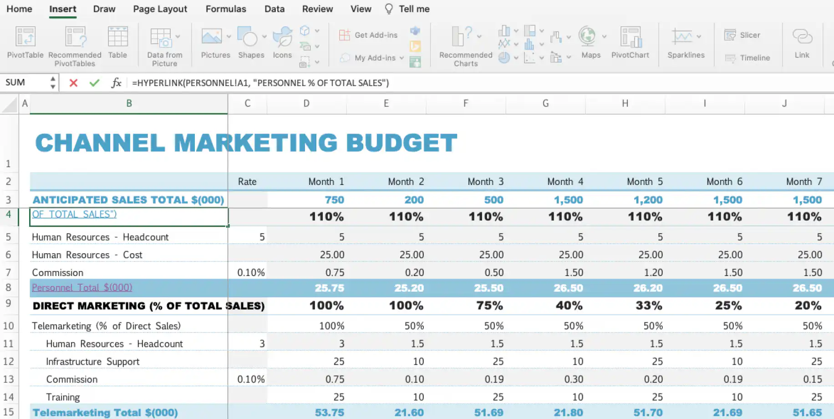834x419 pixels.
Task: Confirm formula with the green checkmark
Action: [x=94, y=83]
